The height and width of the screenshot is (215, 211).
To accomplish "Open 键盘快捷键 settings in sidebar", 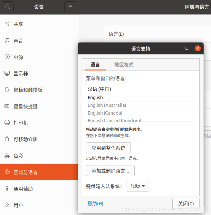I will (x=26, y=107).
